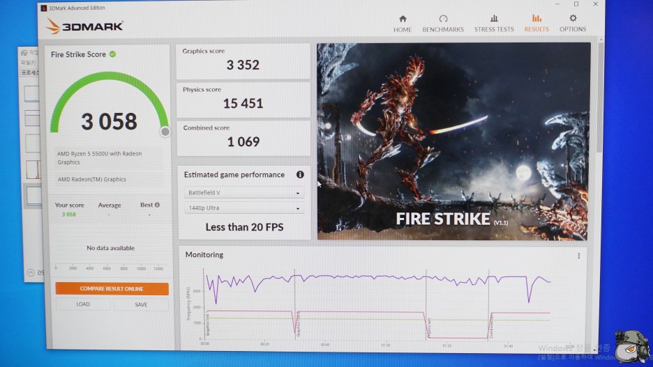Screen dimensions: 653x367
Task: Open the 1440p Ultra quality dropdown
Action: click(244, 208)
